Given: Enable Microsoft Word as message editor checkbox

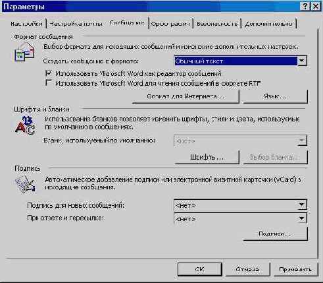Looking at the screenshot, I should [x=48, y=73].
